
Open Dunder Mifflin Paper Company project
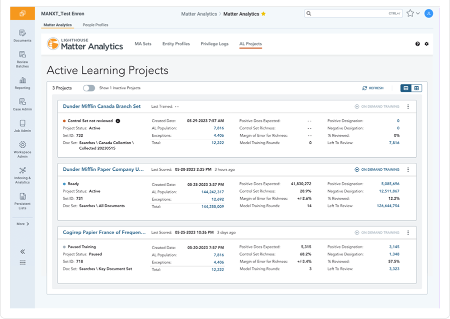tap(103, 169)
